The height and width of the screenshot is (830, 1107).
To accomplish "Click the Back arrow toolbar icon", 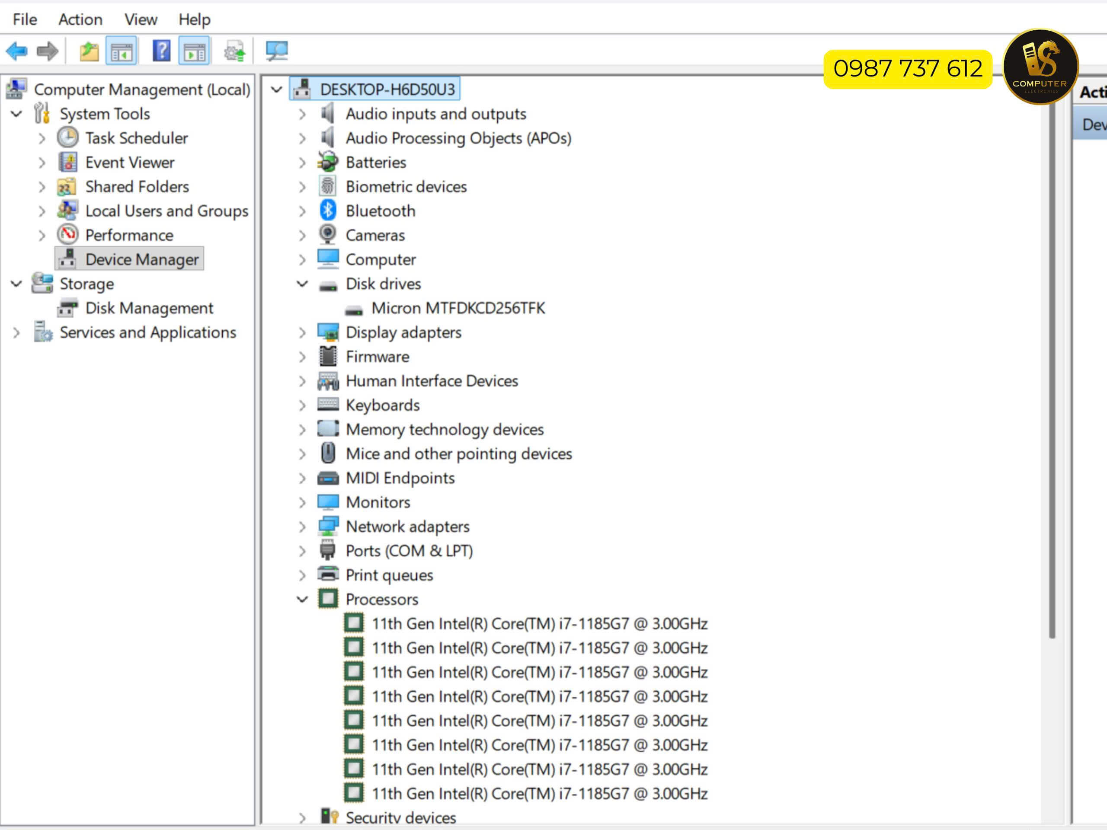I will 16,51.
